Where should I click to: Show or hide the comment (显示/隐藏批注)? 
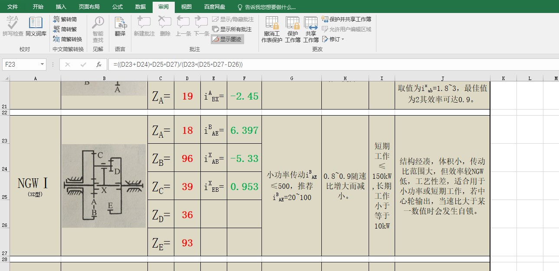pyautogui.click(x=233, y=19)
